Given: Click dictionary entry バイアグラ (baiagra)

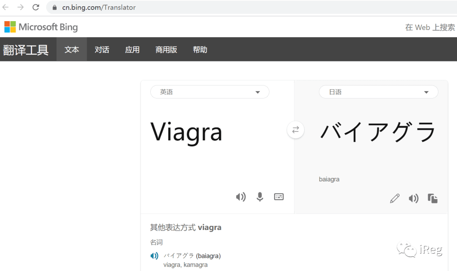Looking at the screenshot, I should [x=192, y=256].
